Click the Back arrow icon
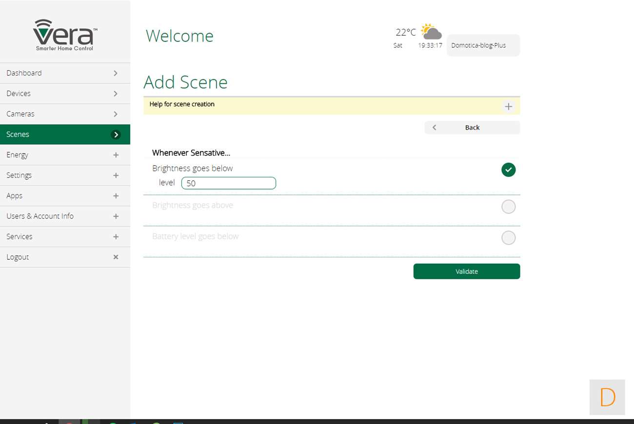Screen dimensions: 634x424 (434, 128)
